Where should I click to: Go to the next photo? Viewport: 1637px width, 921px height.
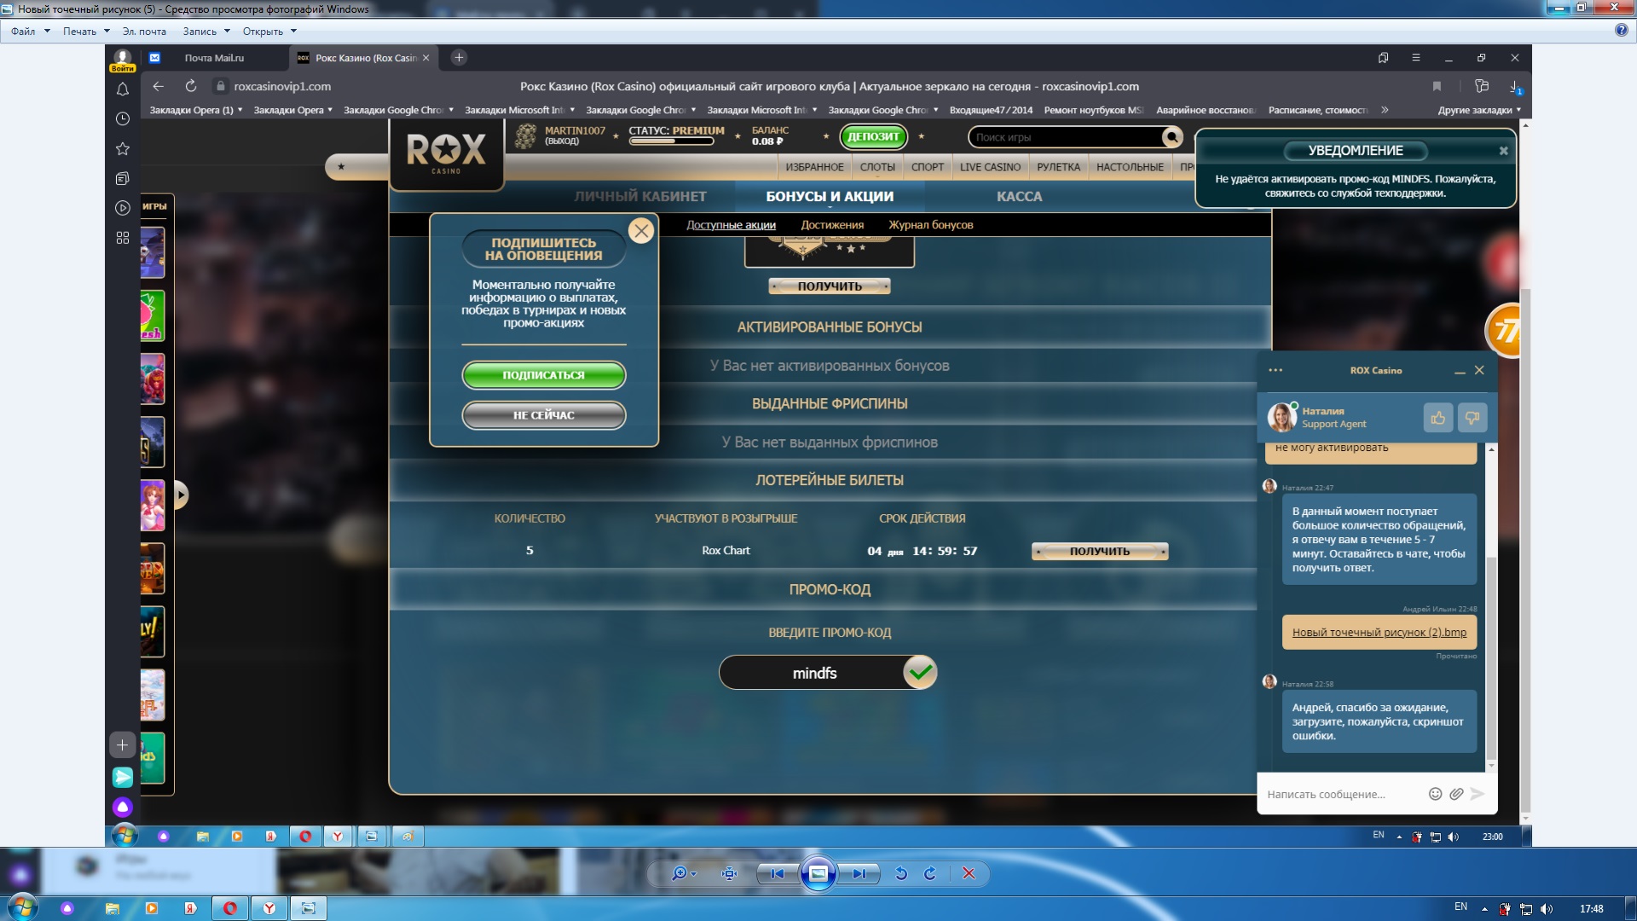click(859, 873)
